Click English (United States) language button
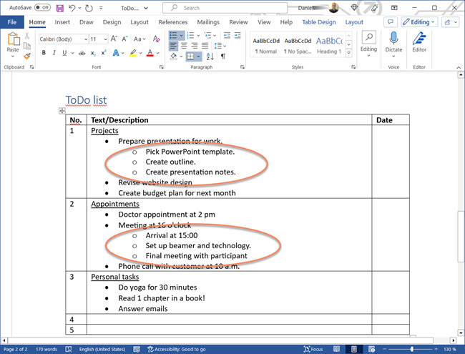The image size is (465, 354). [x=102, y=349]
